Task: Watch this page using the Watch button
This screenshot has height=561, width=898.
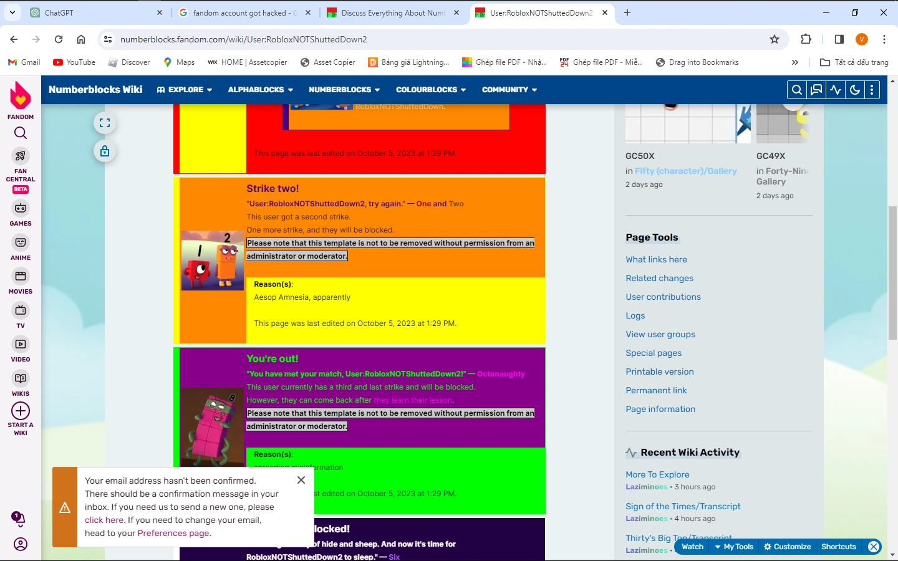Action: (x=692, y=547)
